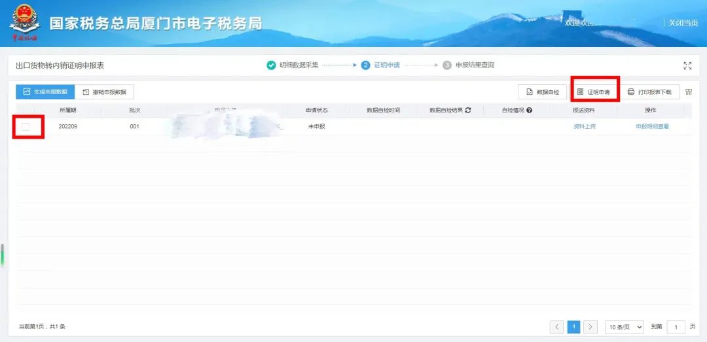Screen dimensions: 707x342
Task: Go to next page arrow
Action: point(590,326)
